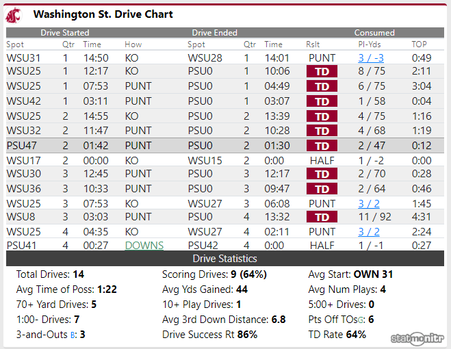Viewport: 451px width, 349px height.
Task: Click the Drive Statistics section bar
Action: coord(225,259)
